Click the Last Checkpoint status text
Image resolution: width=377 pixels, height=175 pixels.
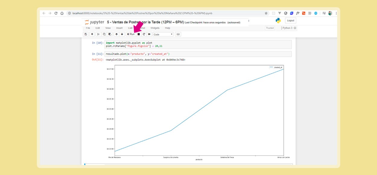pyautogui.click(x=213, y=23)
